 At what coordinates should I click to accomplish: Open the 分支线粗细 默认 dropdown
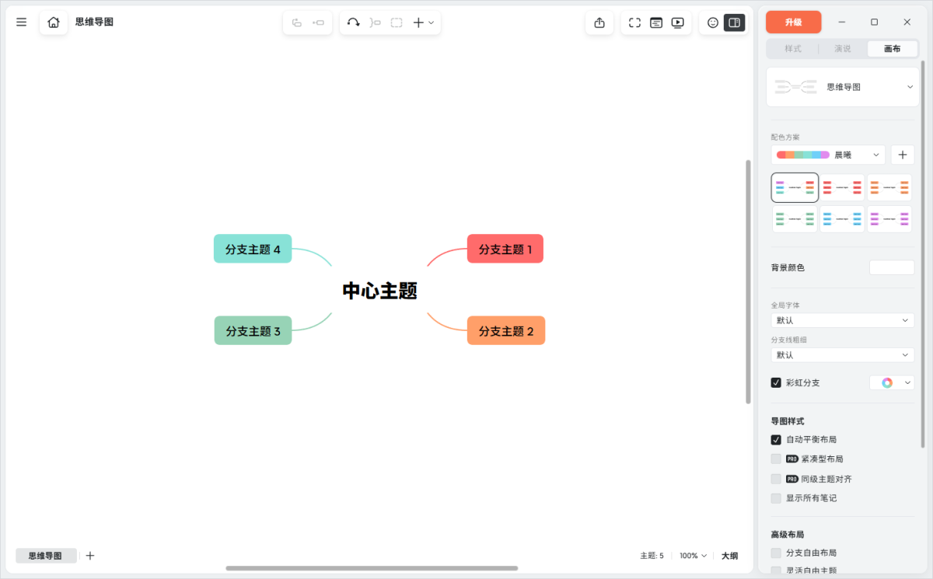(843, 354)
